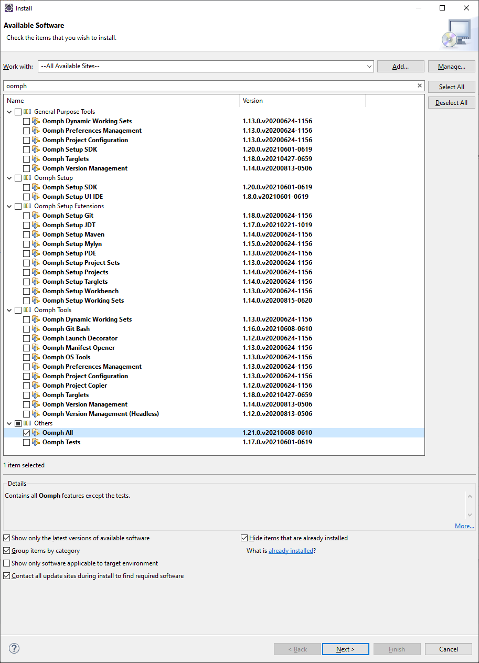Click the Oomph Setup Workbench feature icon
Screen dimensions: 479x663
(36, 291)
